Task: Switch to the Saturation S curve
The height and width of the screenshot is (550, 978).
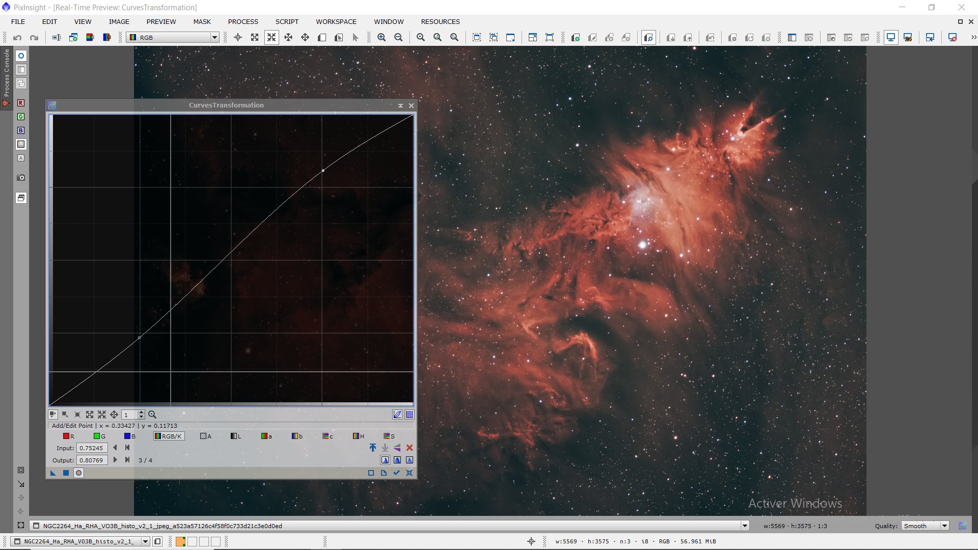Action: pyautogui.click(x=389, y=436)
